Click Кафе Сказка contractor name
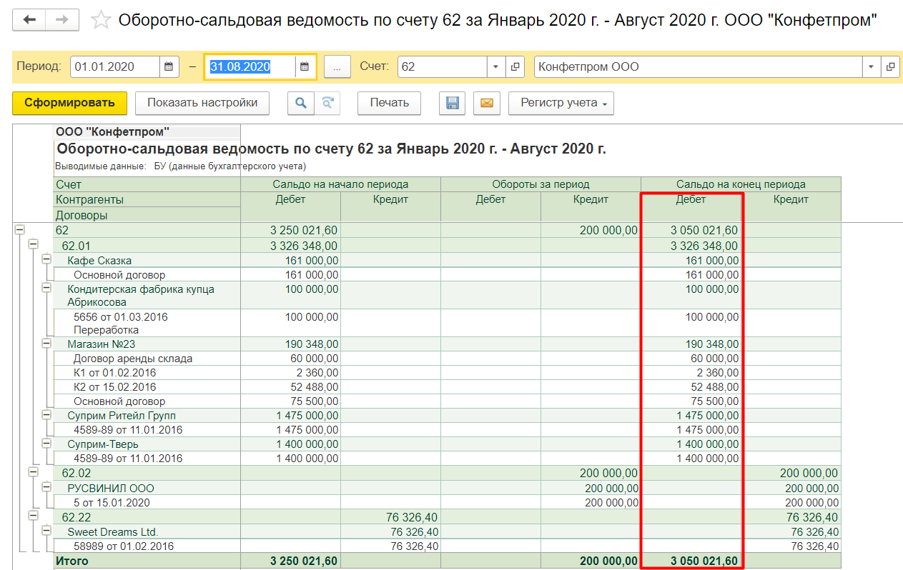The width and height of the screenshot is (903, 570). point(99,261)
